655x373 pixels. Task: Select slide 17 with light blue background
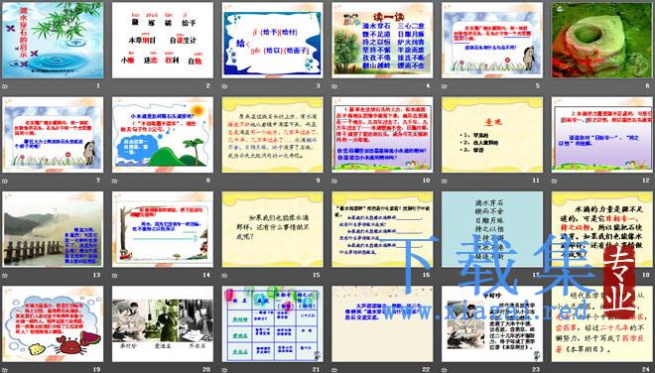(x=492, y=229)
